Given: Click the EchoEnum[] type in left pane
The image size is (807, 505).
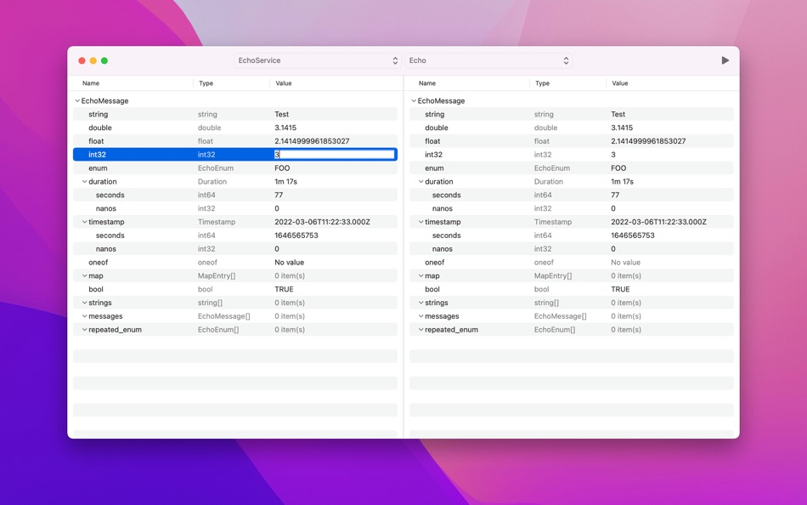Looking at the screenshot, I should 218,329.
